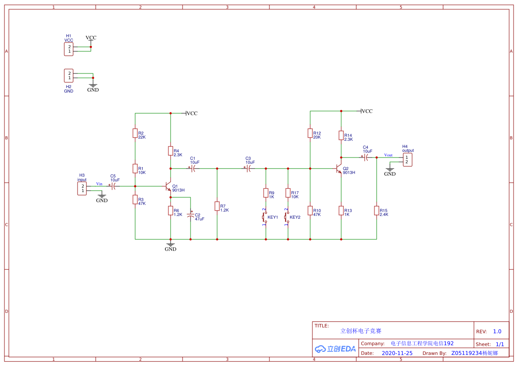Image resolution: width=518 pixels, height=366 pixels.
Task: Click the Drawn By value Z05119234杨妮娜
Action: (475, 353)
